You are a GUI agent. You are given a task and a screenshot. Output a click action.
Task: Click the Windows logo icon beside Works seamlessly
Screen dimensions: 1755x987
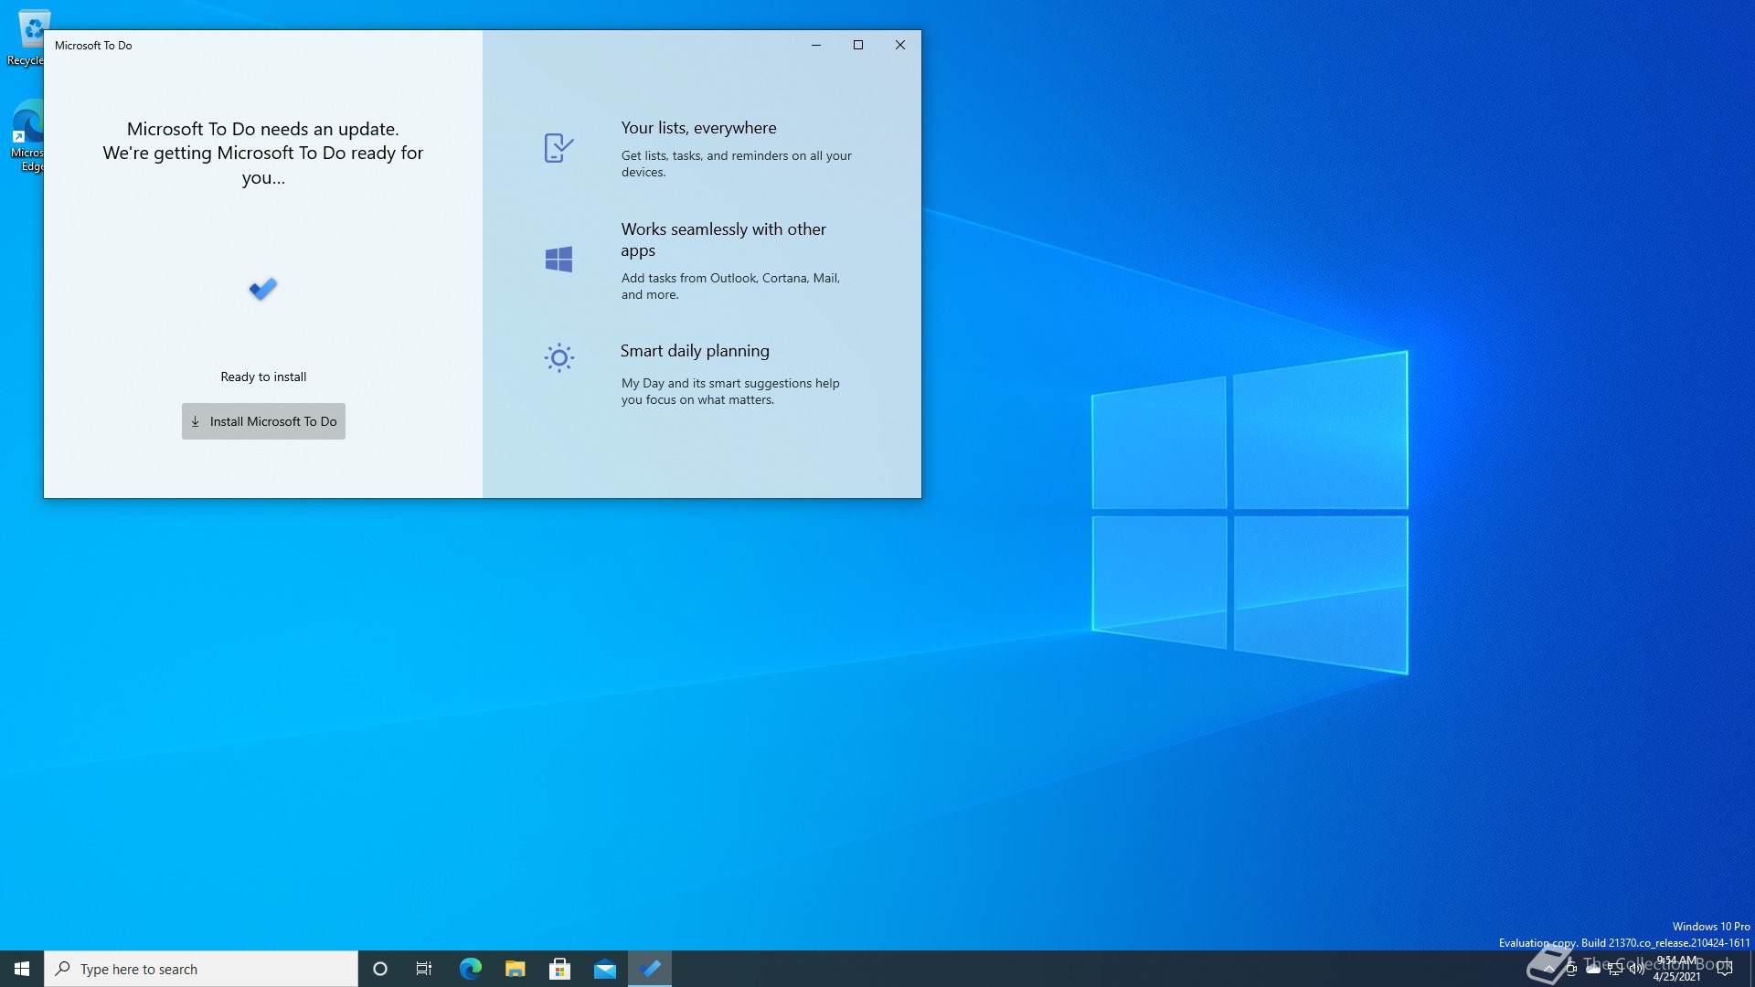point(558,260)
